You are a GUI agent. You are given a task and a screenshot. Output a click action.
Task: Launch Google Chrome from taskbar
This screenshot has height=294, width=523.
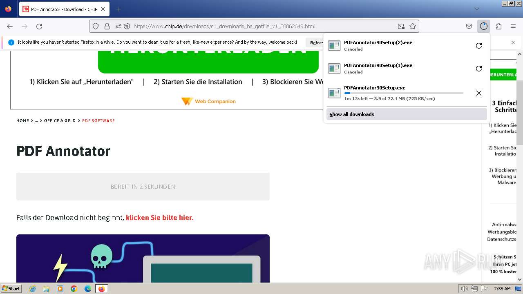click(74, 289)
